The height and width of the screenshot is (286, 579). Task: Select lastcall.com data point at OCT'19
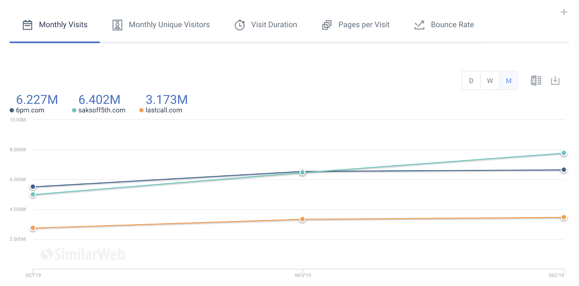pos(33,228)
